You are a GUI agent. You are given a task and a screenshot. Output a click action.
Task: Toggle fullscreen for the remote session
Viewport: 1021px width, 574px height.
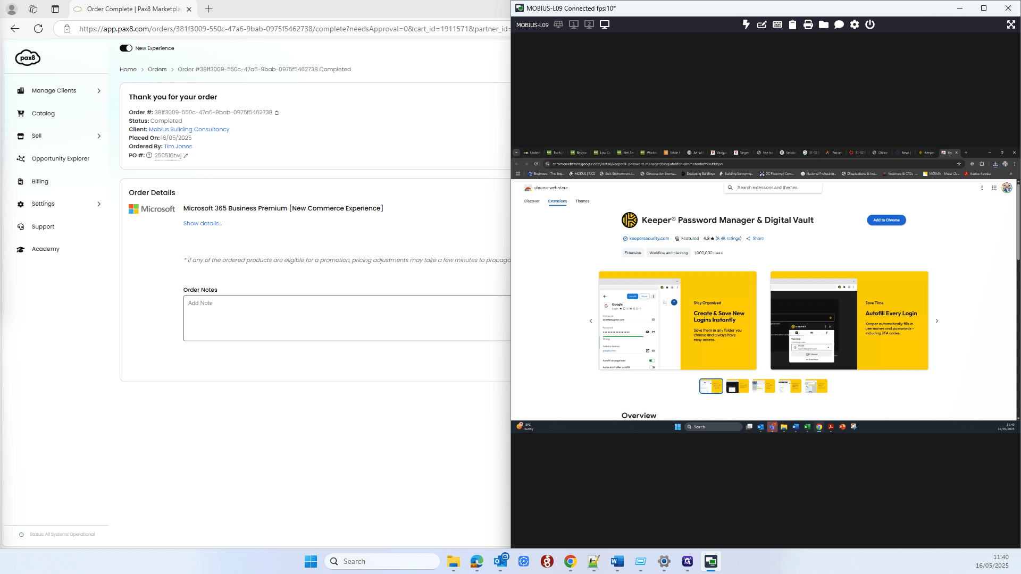[x=1011, y=24]
